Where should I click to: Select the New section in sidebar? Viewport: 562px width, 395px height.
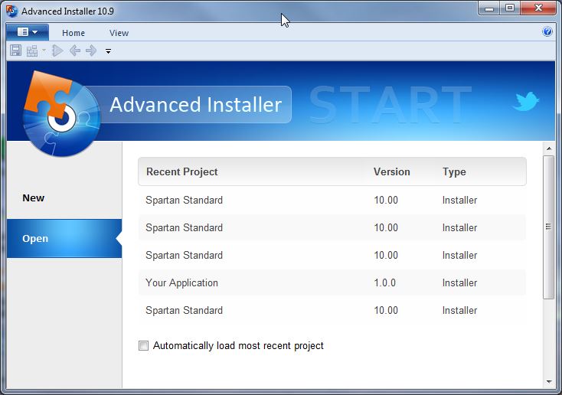tap(34, 197)
